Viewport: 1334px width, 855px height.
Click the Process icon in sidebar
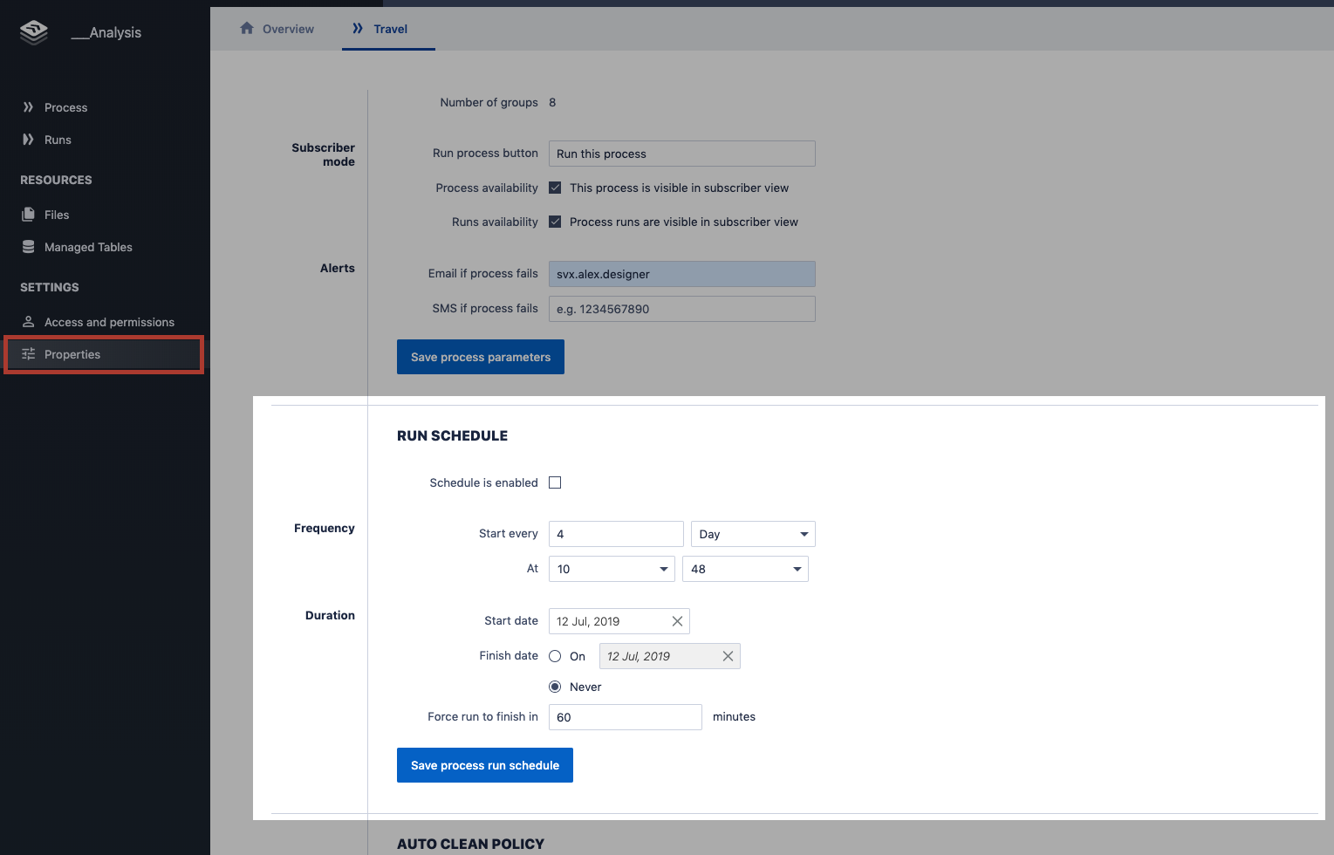(x=28, y=107)
